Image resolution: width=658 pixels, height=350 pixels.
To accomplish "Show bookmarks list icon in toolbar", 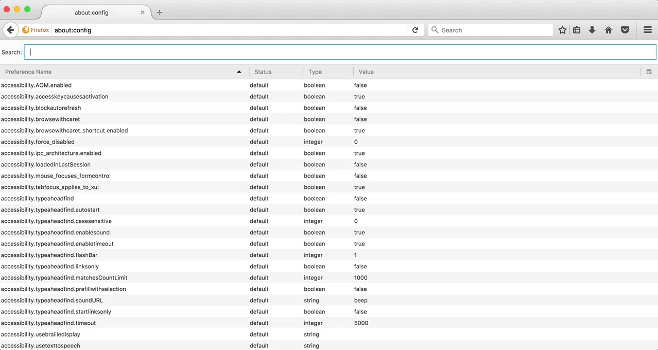I will [x=577, y=30].
